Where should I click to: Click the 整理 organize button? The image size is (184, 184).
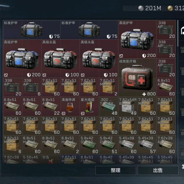(x=116, y=170)
